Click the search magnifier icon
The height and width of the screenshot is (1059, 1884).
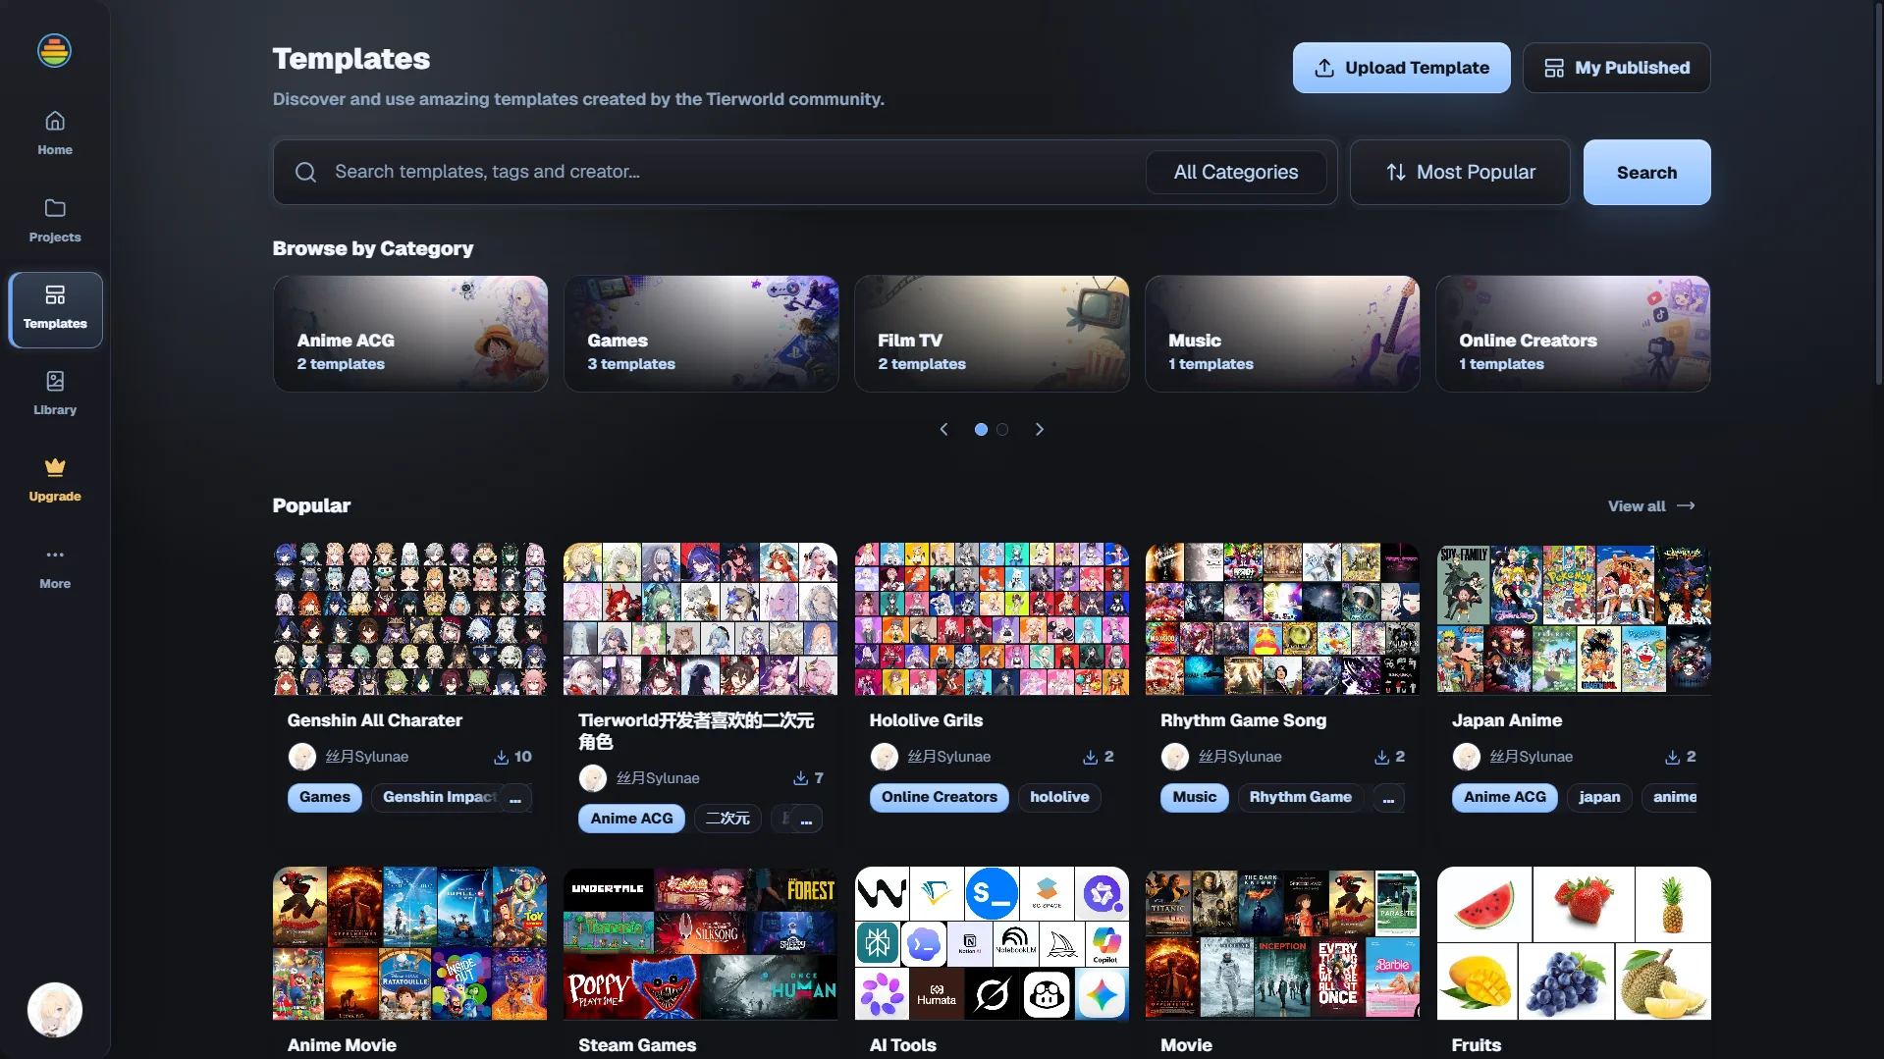click(305, 172)
